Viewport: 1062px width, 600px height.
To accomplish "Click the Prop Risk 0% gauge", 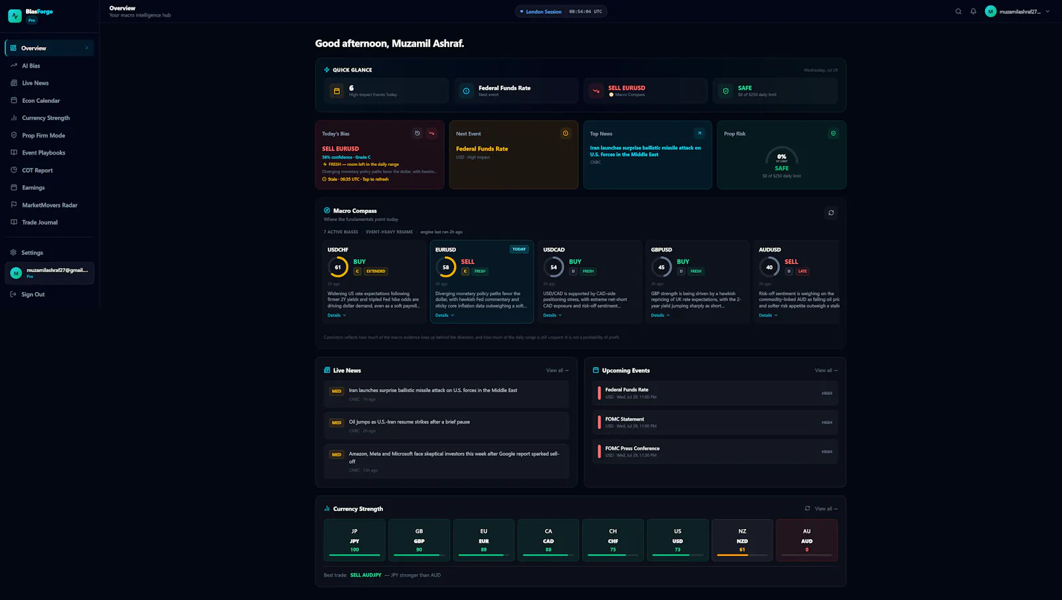I will coord(782,157).
